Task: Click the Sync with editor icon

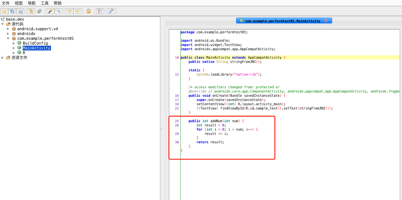Action: point(31,11)
